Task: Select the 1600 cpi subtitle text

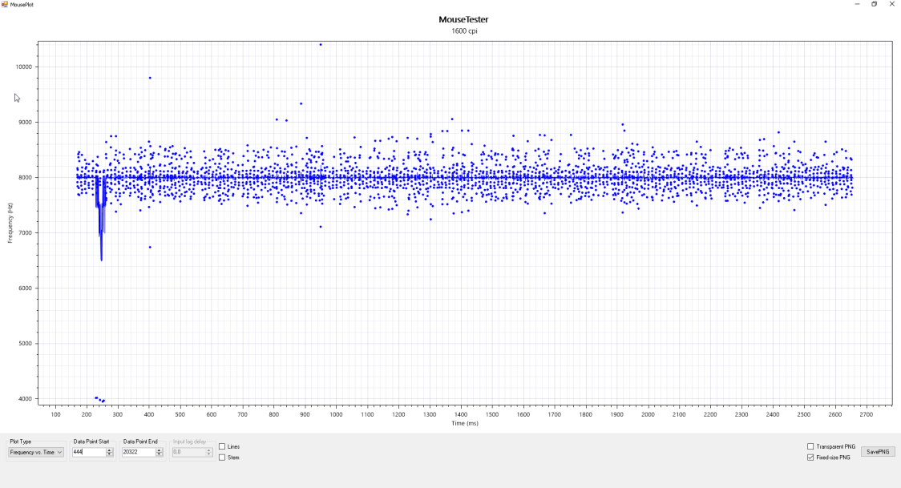Action: [463, 31]
